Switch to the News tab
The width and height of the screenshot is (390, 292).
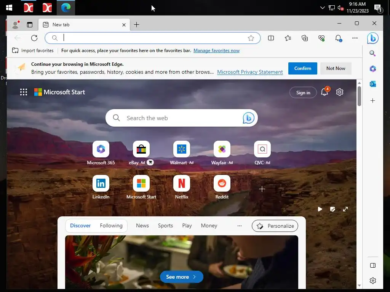[142, 226]
